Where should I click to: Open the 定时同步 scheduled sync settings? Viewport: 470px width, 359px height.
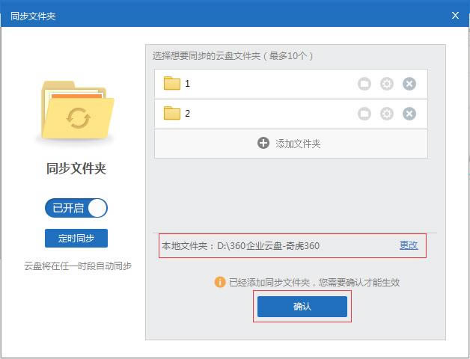coord(76,239)
